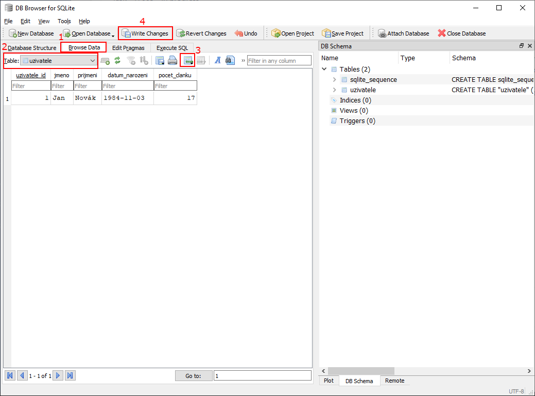
Task: Sort by the datum_narozeni column header
Action: pyautogui.click(x=128, y=75)
